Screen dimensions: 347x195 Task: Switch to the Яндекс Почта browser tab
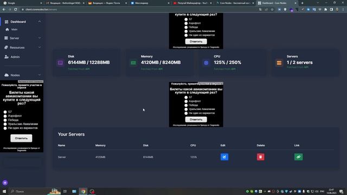(107, 3)
